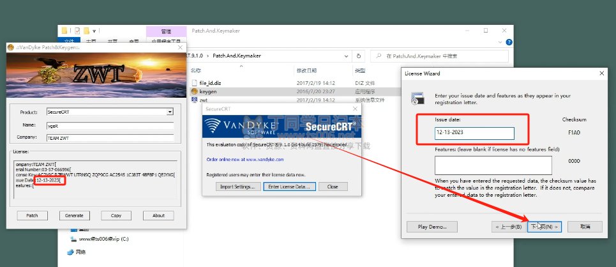Click the 取消 cancel button in wizard

click(x=585, y=227)
